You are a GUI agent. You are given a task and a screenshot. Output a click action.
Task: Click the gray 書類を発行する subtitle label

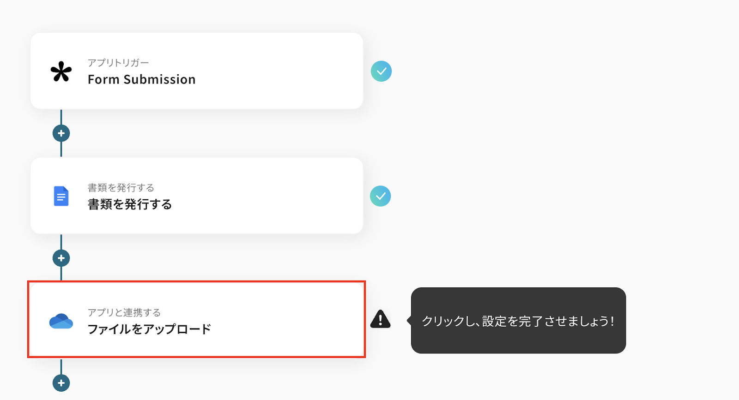[x=121, y=188]
